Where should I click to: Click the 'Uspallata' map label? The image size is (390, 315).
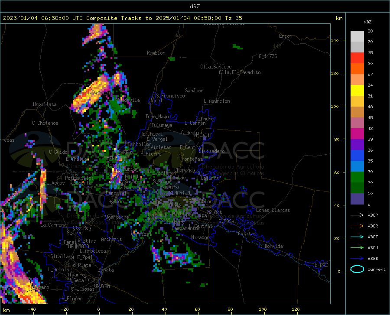(45, 104)
